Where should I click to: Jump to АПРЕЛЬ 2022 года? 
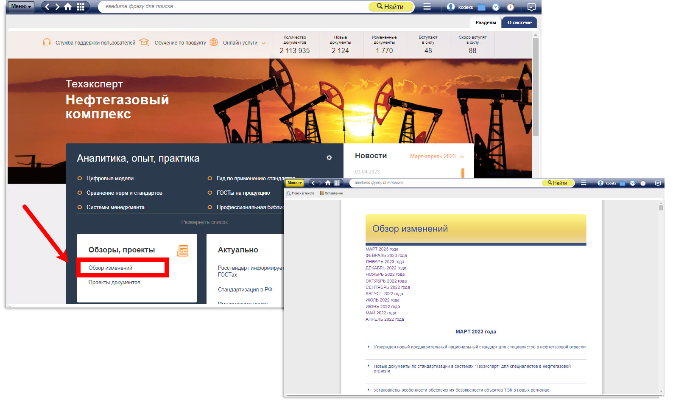(x=385, y=319)
